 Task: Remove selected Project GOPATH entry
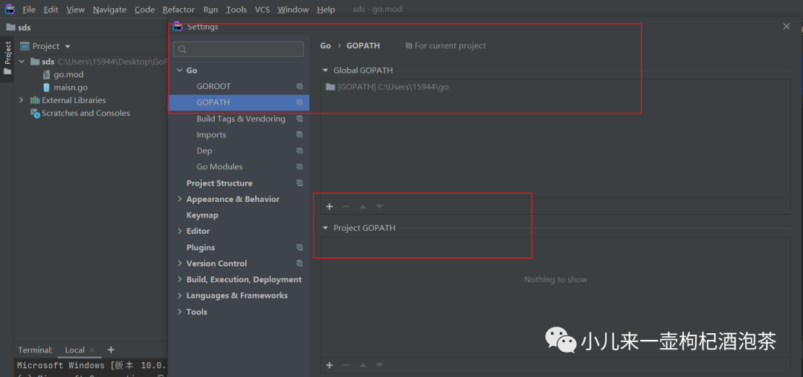(346, 365)
